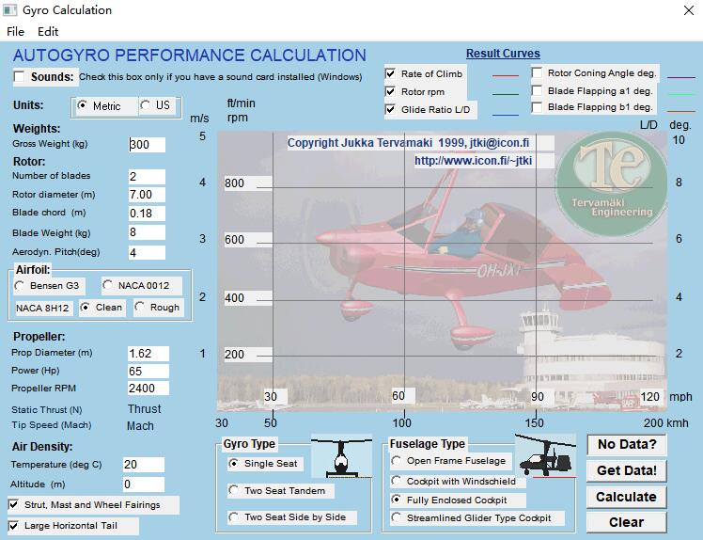Click the Blade Weight field
Image resolution: width=703 pixels, height=540 pixels.
[x=147, y=232]
